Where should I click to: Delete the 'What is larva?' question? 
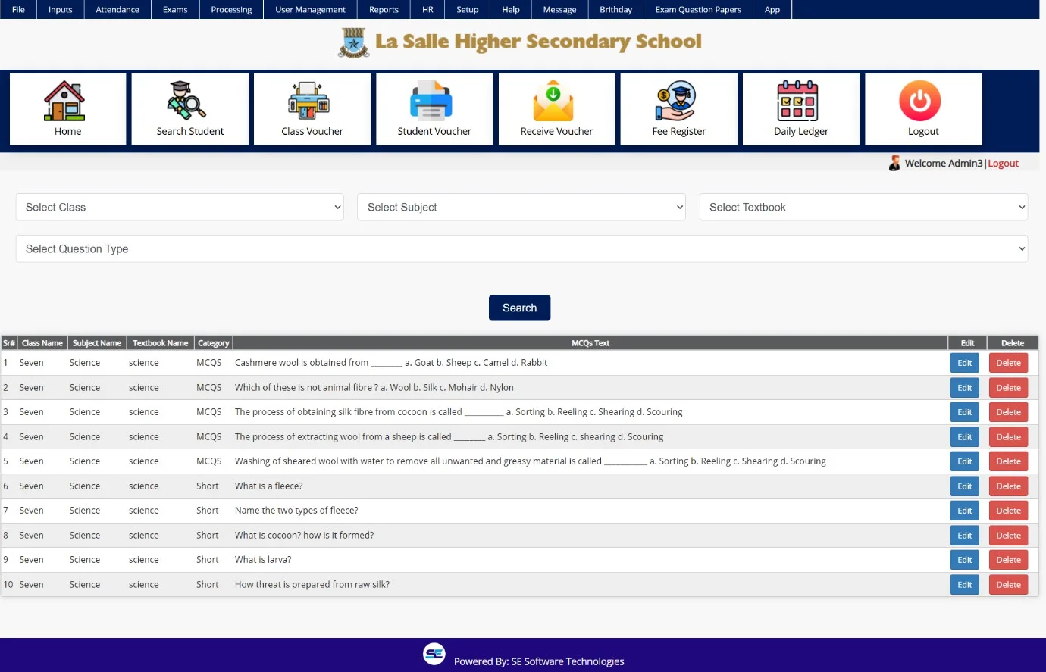pos(1008,560)
